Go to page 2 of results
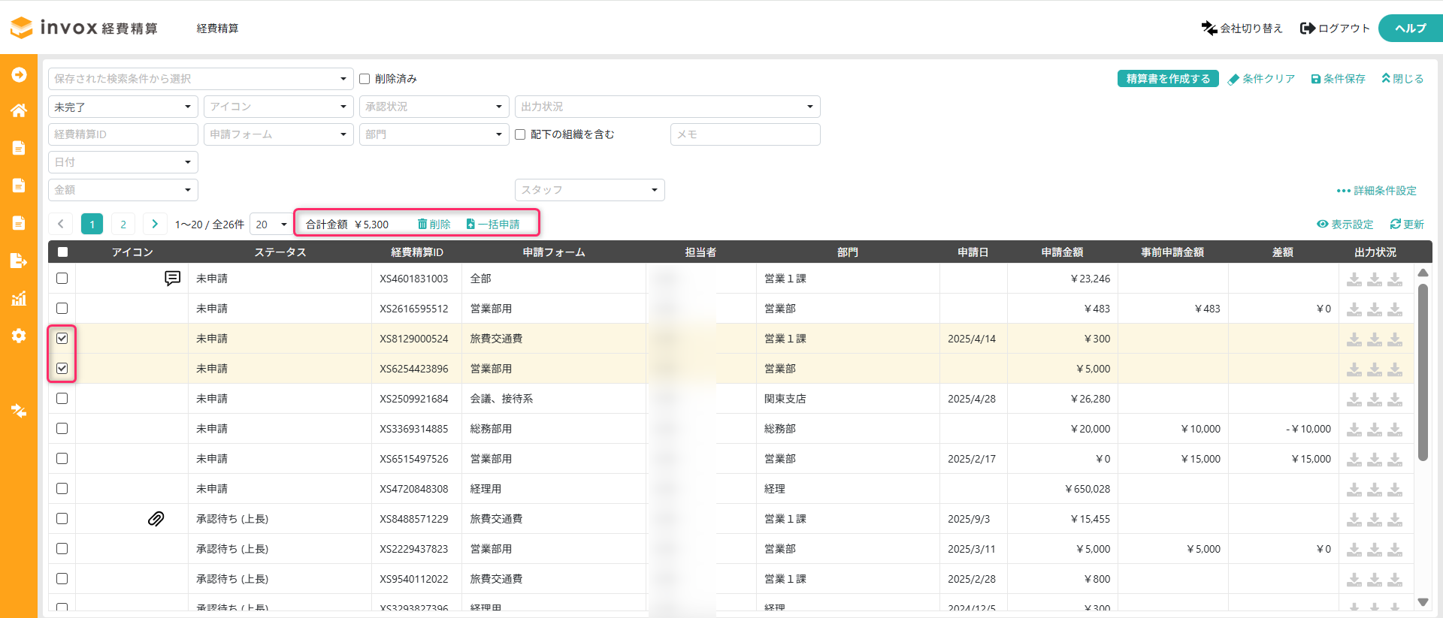 [123, 224]
